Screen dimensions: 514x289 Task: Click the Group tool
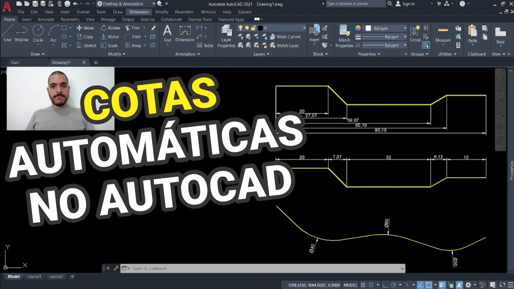415,33
